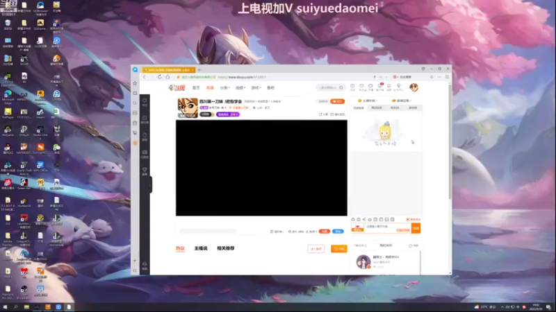The height and width of the screenshot is (312, 556).
Task: Reload the Douyu page
Action: pyautogui.click(x=160, y=77)
